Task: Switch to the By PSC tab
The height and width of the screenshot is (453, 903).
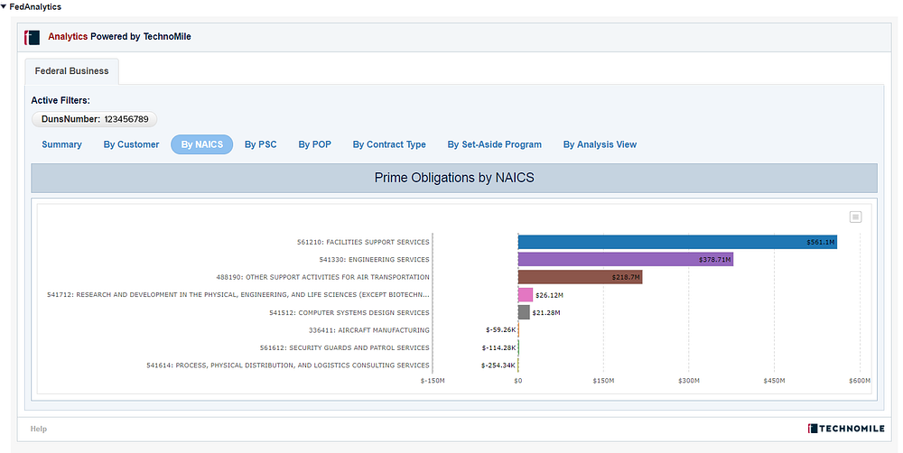Action: click(x=260, y=144)
